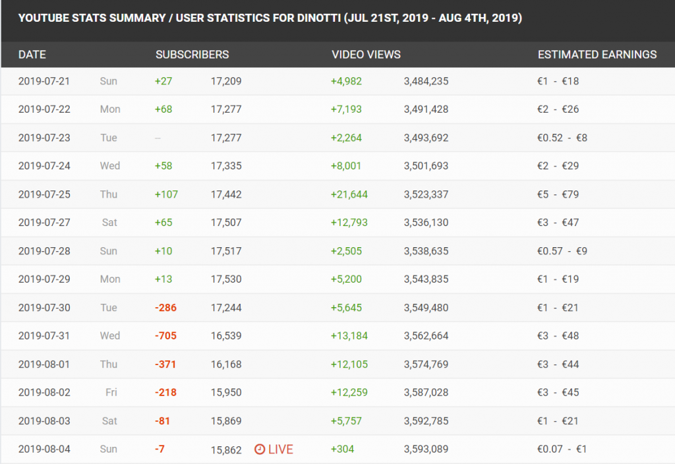Click the +7,193 video views gain
Image resolution: width=675 pixels, height=464 pixels.
tap(346, 109)
